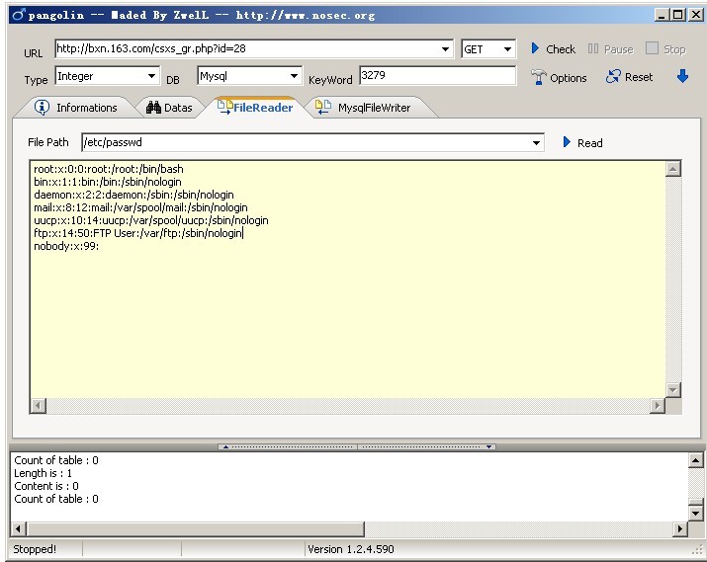This screenshot has height=562, width=707.
Task: Click the Stop button
Action: 665,49
